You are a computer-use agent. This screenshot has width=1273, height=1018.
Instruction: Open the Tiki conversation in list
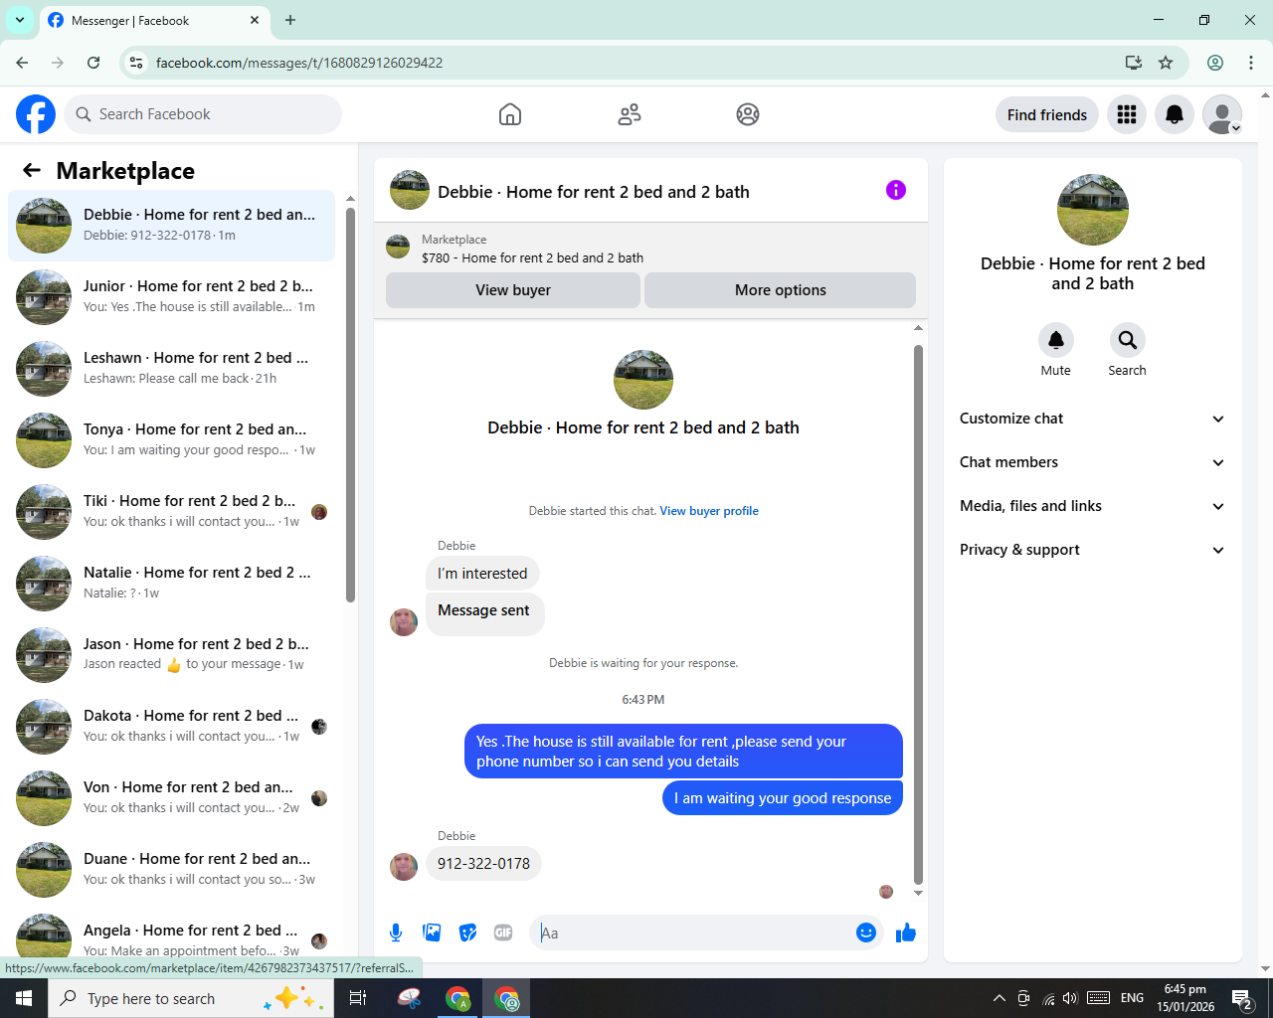coord(171,512)
